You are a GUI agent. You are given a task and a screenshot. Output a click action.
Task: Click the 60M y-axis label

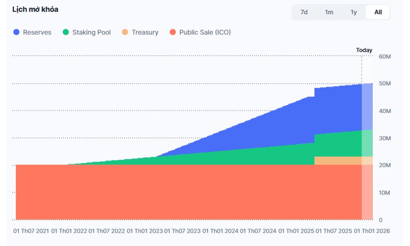pyautogui.click(x=385, y=56)
